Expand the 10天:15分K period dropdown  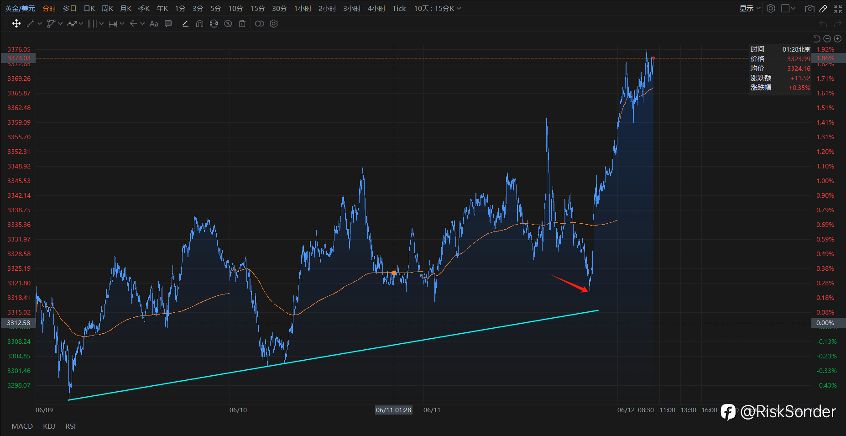click(x=437, y=9)
